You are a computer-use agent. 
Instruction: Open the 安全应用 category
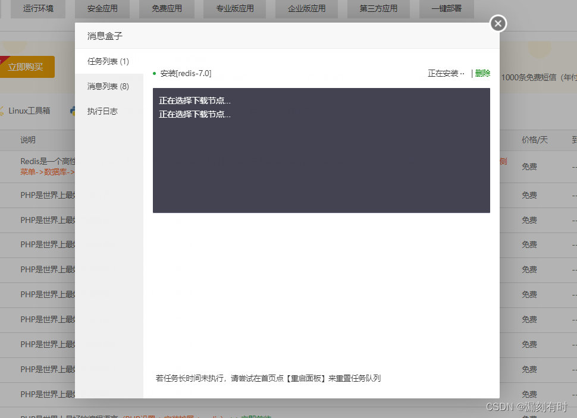(102, 9)
